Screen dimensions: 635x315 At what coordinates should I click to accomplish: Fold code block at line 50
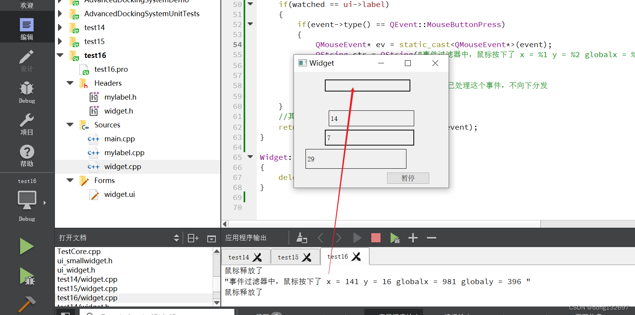tap(250, 4)
